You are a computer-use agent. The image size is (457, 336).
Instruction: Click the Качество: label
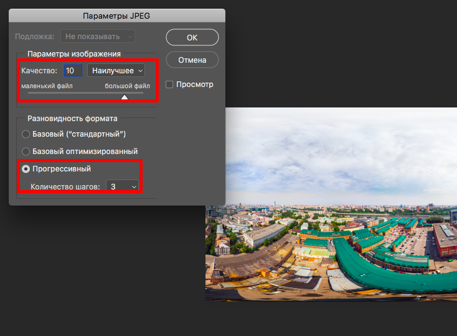tap(39, 71)
